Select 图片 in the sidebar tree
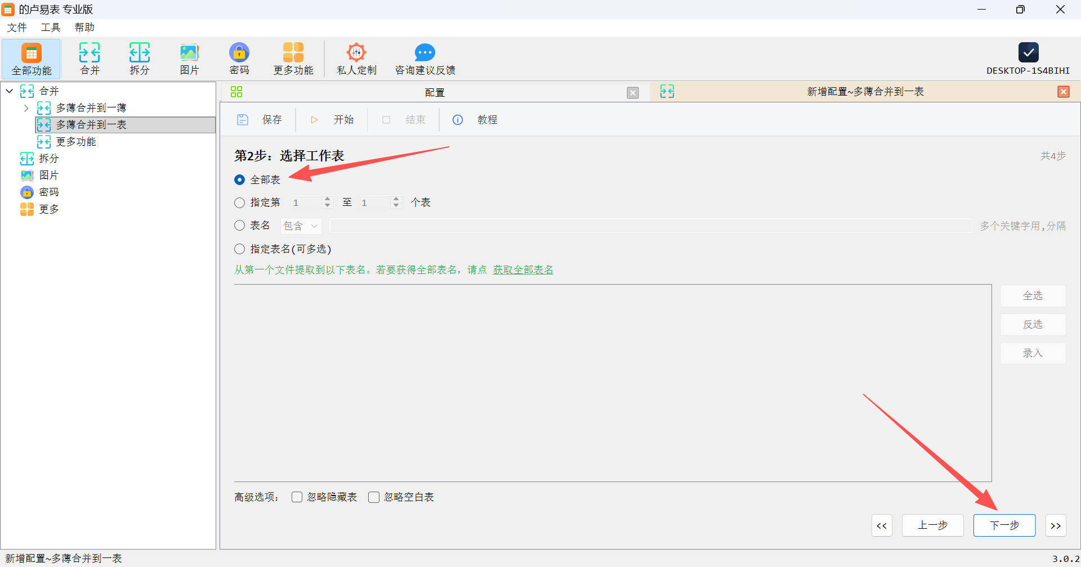The height and width of the screenshot is (567, 1081). pos(48,175)
